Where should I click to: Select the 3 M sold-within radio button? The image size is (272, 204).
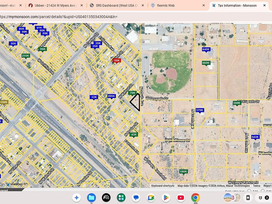point(249,191)
